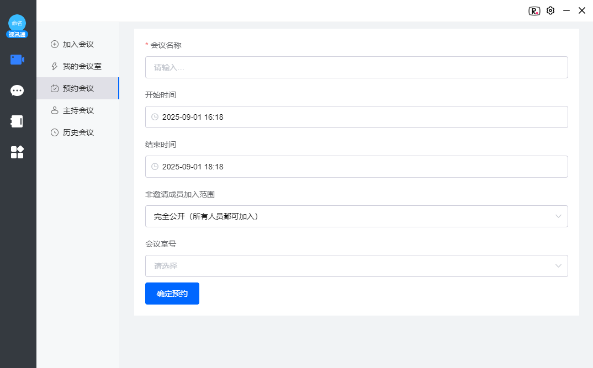Open the chat bubble icon in sidebar

pos(17,90)
